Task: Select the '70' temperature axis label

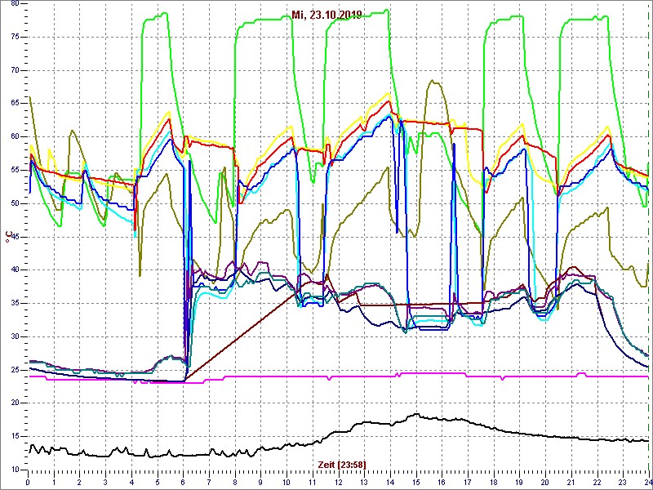Action: click(x=14, y=70)
